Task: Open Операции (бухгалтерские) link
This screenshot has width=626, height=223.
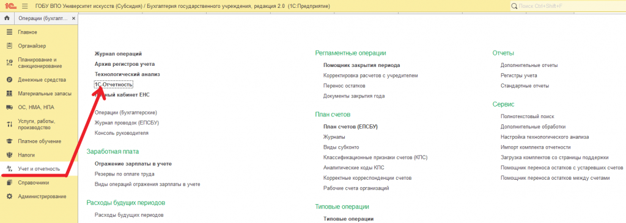Action: pos(126,113)
